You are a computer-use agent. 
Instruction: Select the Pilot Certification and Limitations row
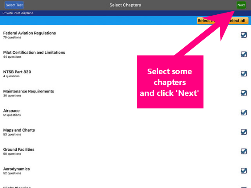click(x=125, y=54)
